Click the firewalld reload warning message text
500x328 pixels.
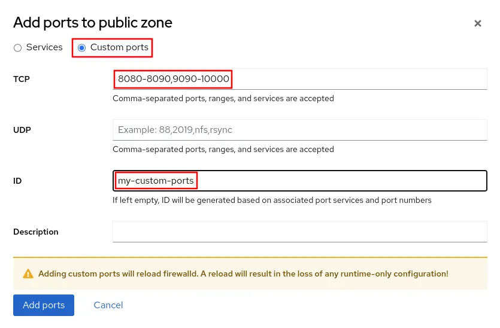click(243, 274)
